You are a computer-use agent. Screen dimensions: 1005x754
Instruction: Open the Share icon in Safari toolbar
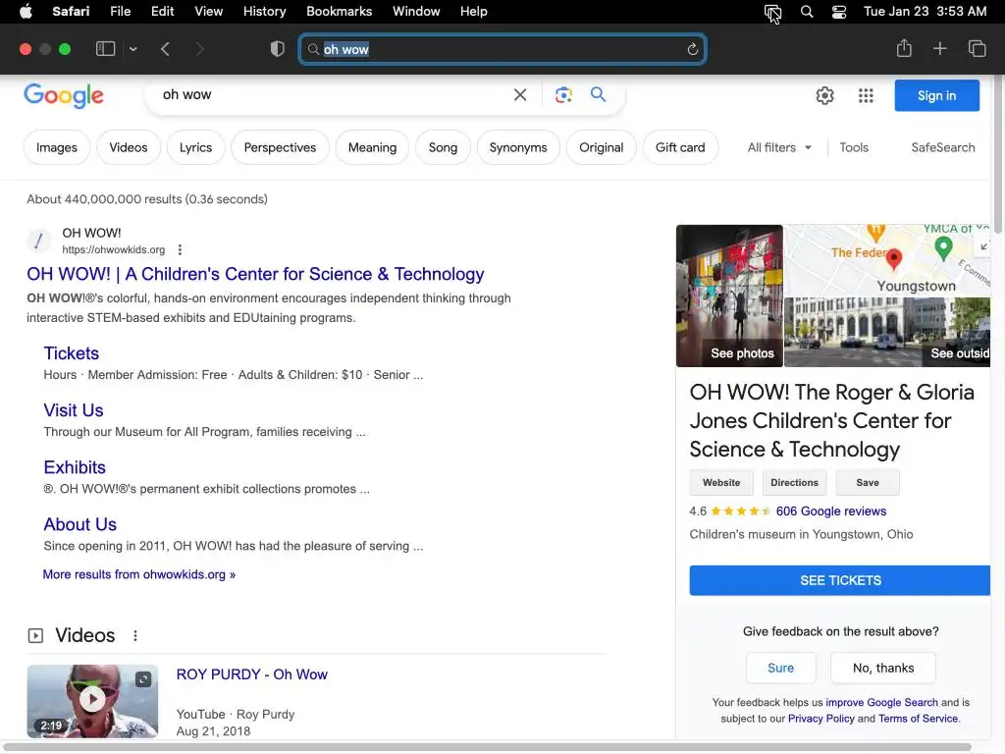904,48
